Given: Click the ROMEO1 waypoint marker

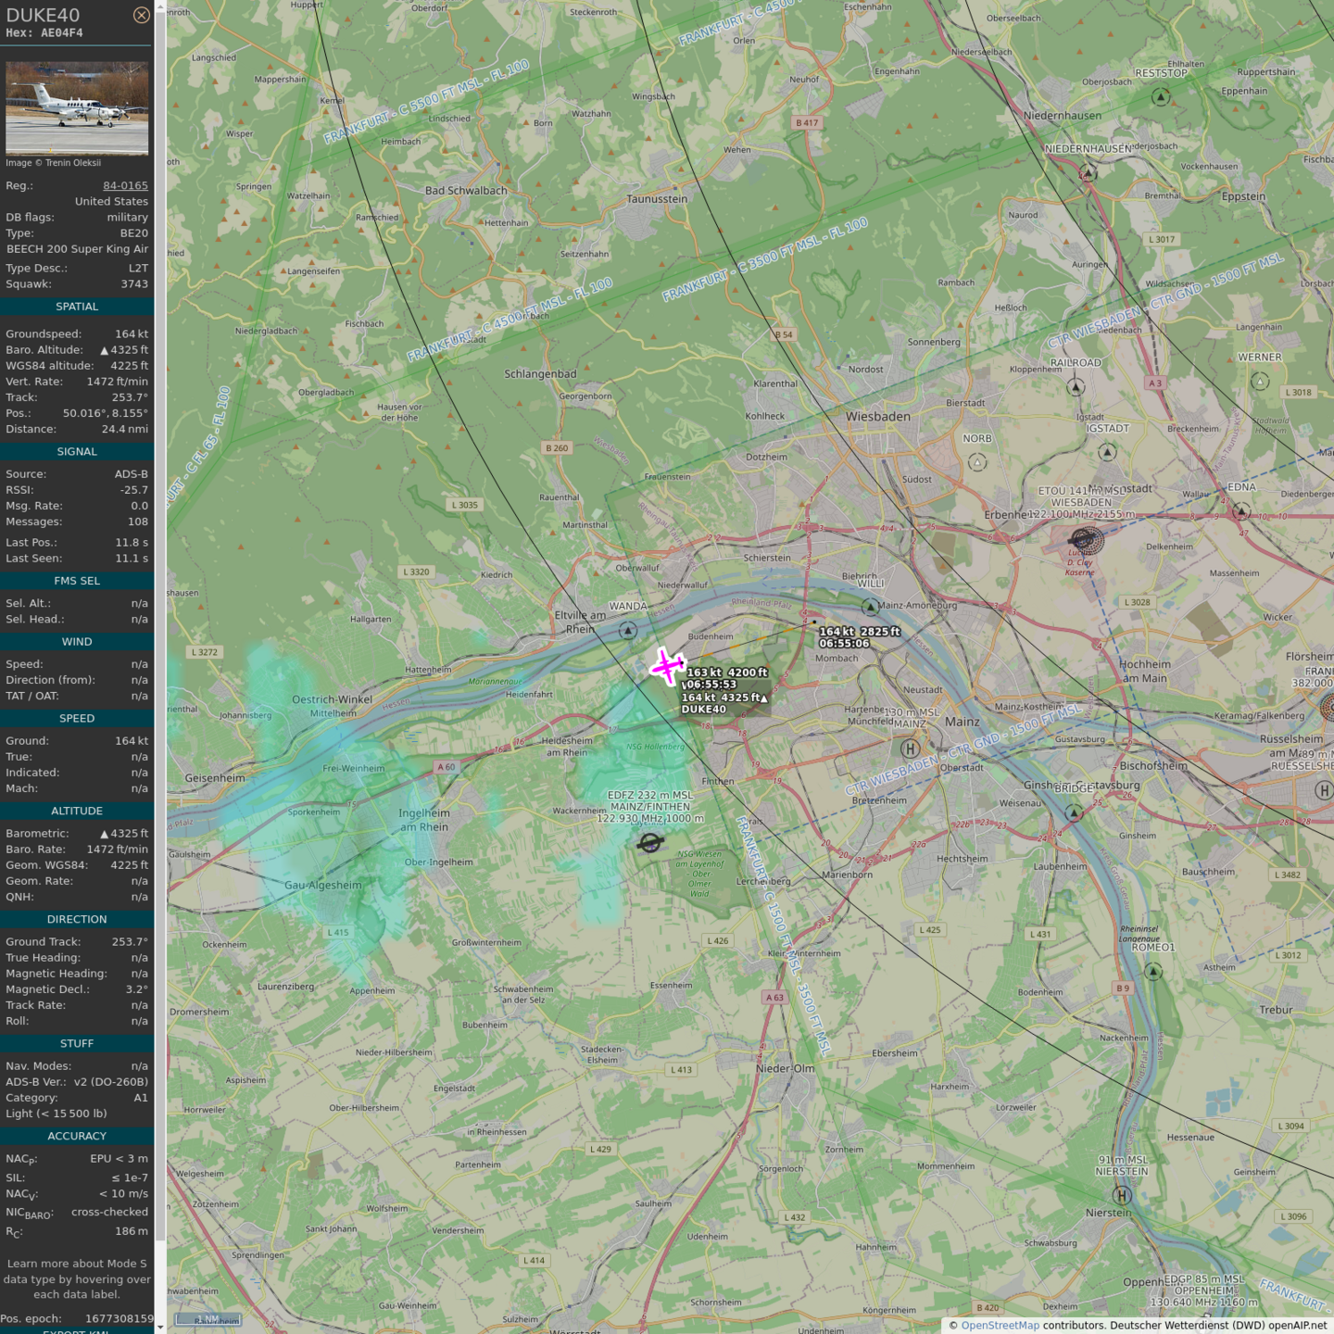Looking at the screenshot, I should (x=1152, y=971).
